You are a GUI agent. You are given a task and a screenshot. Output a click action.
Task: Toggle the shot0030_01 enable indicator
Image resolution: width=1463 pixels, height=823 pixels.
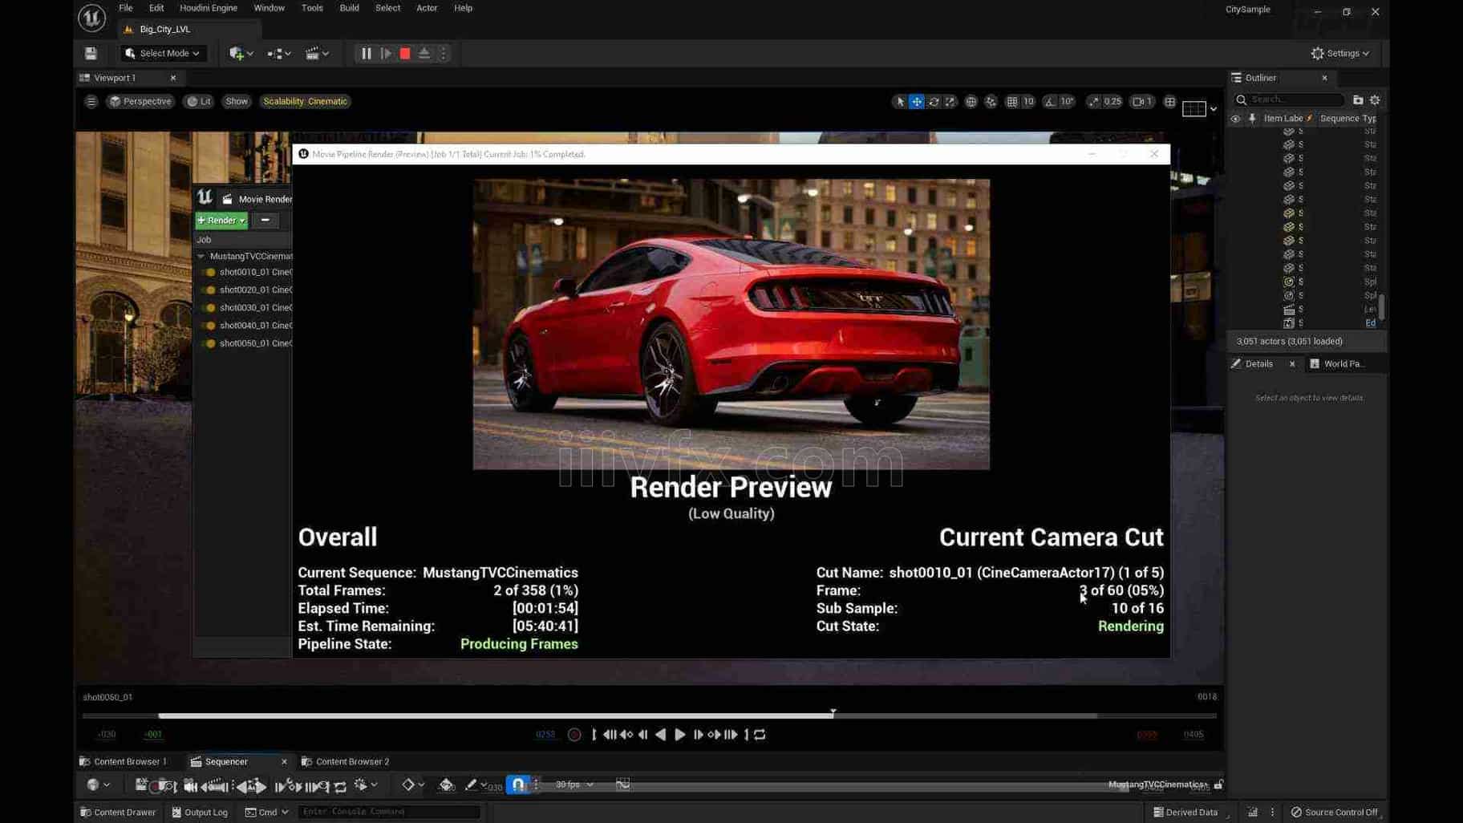coord(210,308)
